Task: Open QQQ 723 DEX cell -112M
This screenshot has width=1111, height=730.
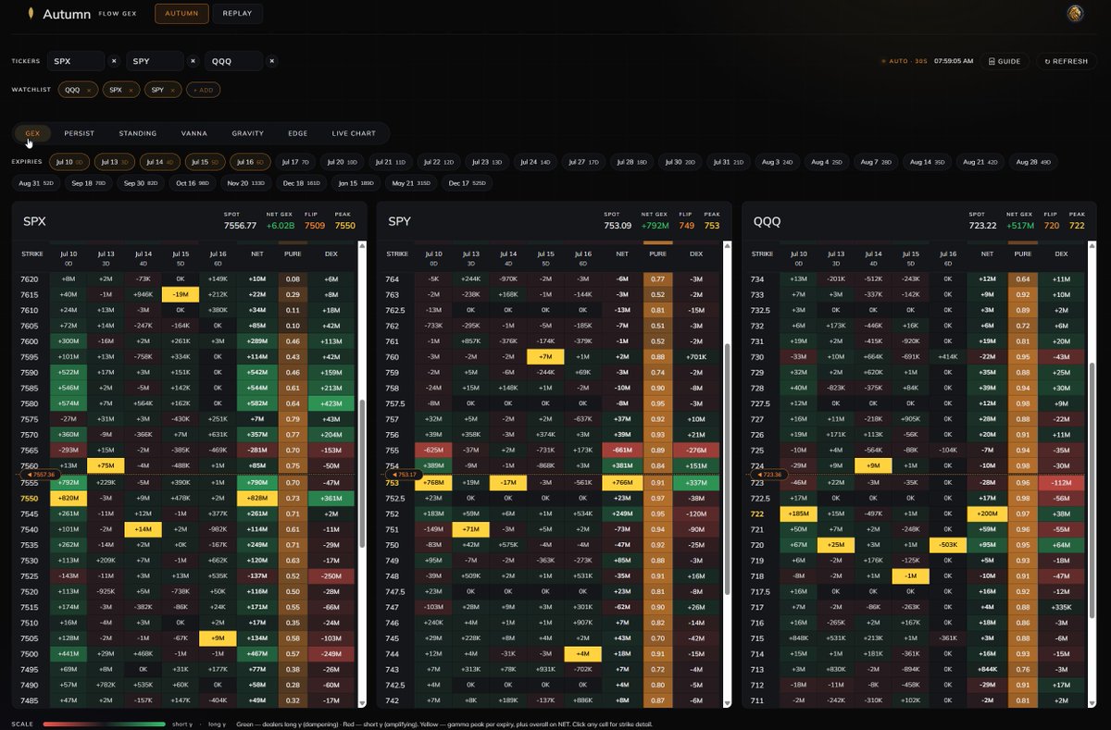Action: tap(1061, 482)
